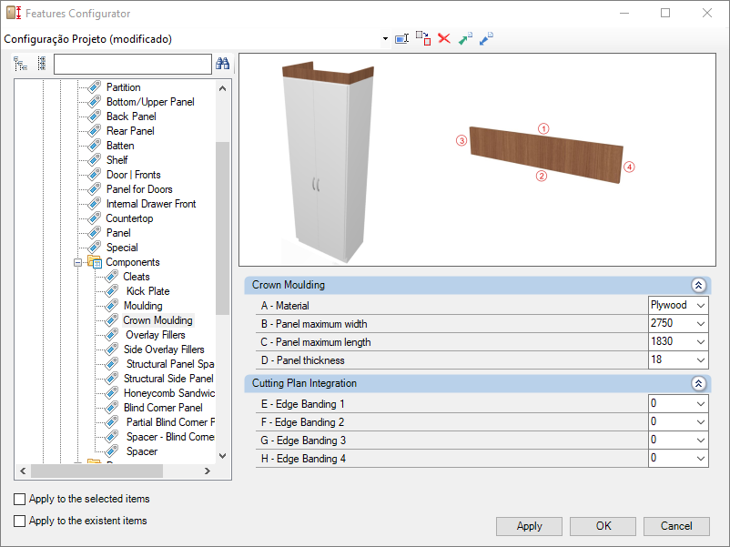Image resolution: width=730 pixels, height=547 pixels.
Task: Click the Partition tag icon
Action: click(x=95, y=87)
